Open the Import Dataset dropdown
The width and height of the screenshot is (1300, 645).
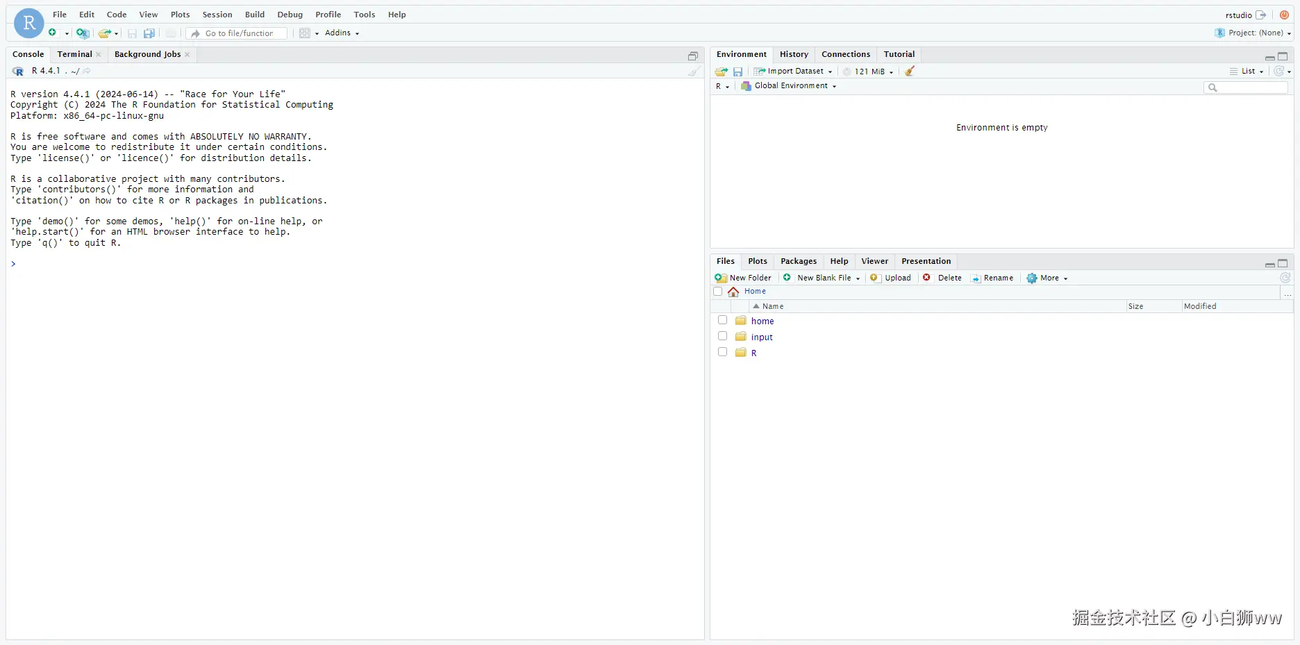point(793,72)
